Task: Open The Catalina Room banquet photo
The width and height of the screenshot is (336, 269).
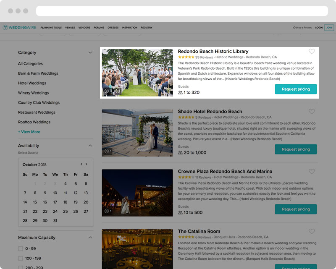Action: tap(137, 249)
